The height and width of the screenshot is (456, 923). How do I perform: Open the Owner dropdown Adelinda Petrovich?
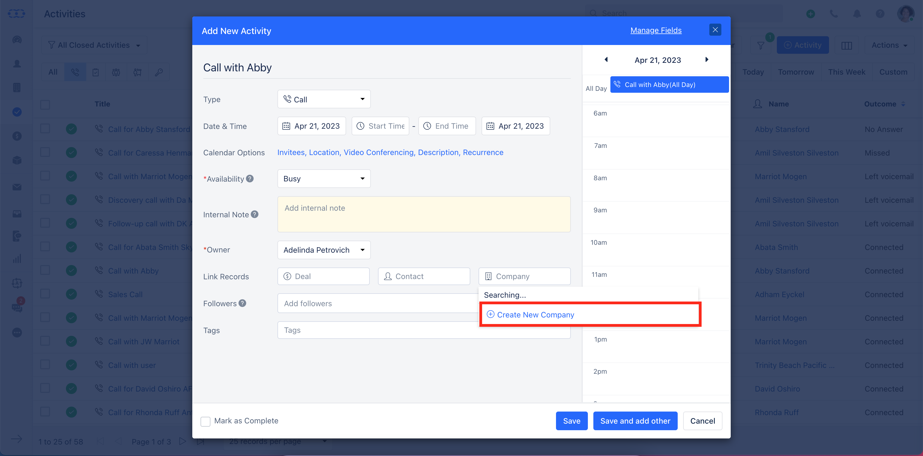(x=324, y=250)
